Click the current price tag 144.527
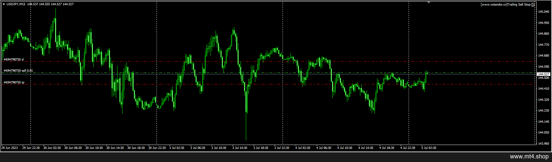 point(543,74)
